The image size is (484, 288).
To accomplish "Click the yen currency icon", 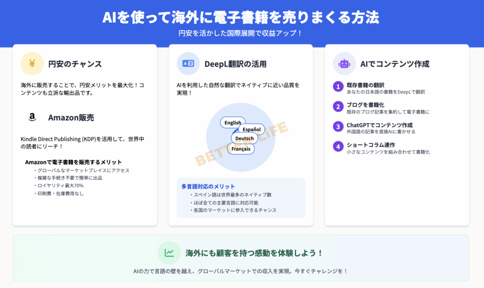I will [x=32, y=64].
